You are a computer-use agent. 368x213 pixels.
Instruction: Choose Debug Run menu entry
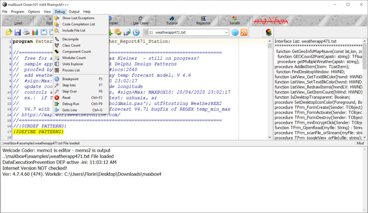click(x=81, y=104)
